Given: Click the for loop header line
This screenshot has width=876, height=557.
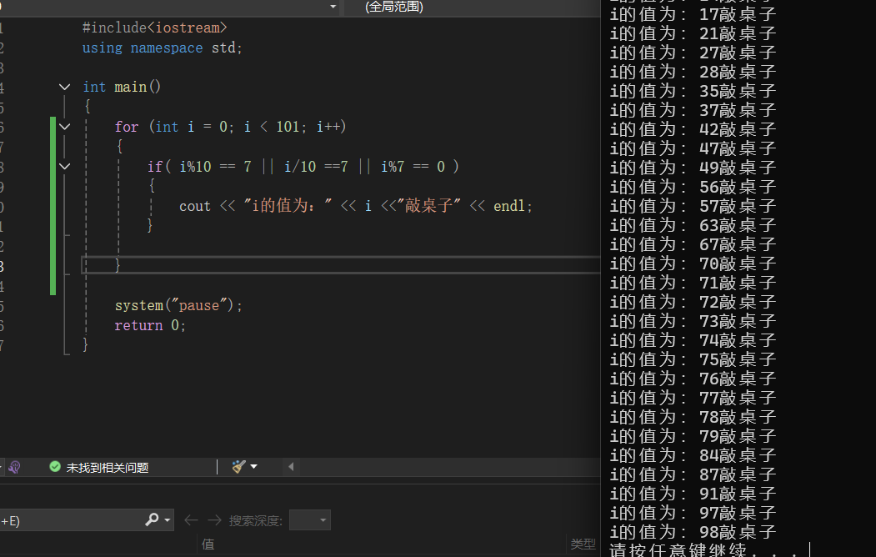Looking at the screenshot, I should point(230,127).
